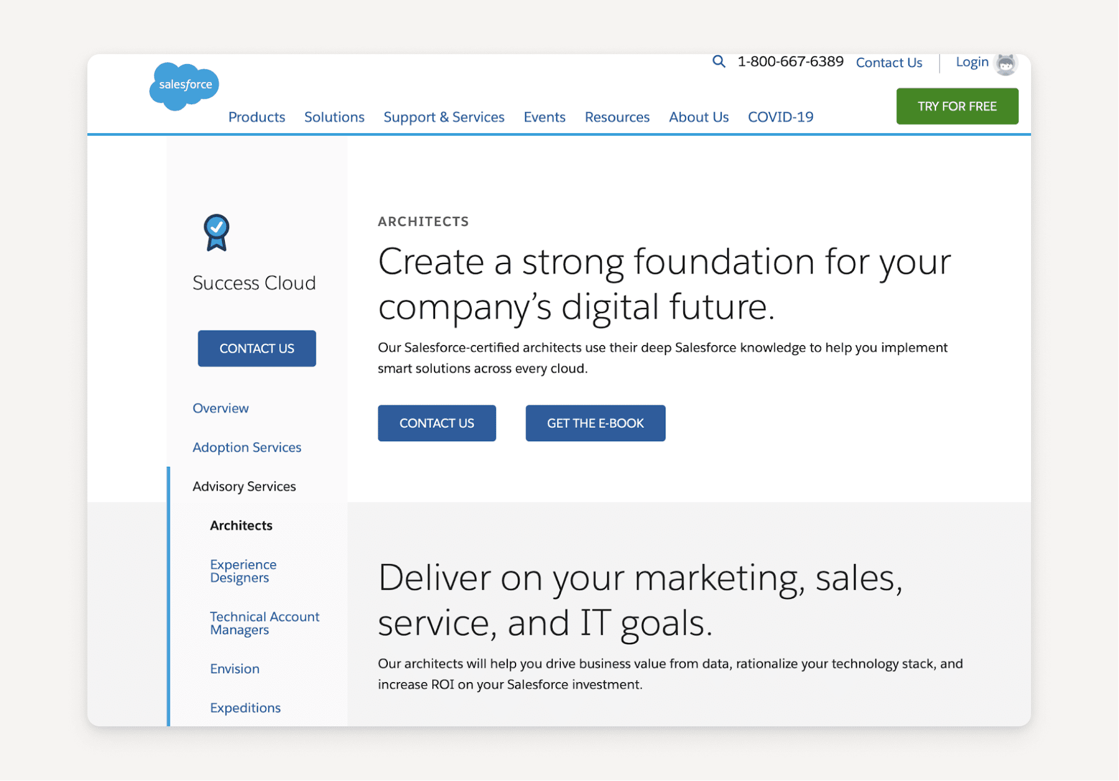Open the Solutions menu
The height and width of the screenshot is (781, 1119).
334,116
